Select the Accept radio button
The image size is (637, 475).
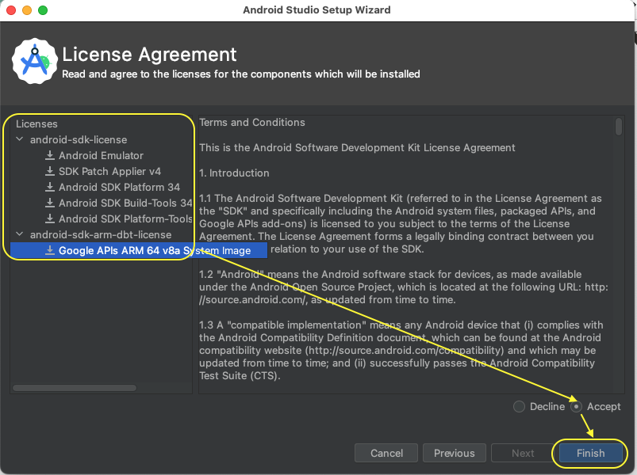click(x=576, y=406)
